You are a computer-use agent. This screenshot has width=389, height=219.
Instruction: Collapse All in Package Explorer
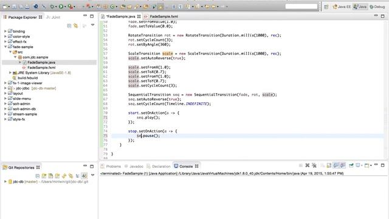(x=69, y=26)
